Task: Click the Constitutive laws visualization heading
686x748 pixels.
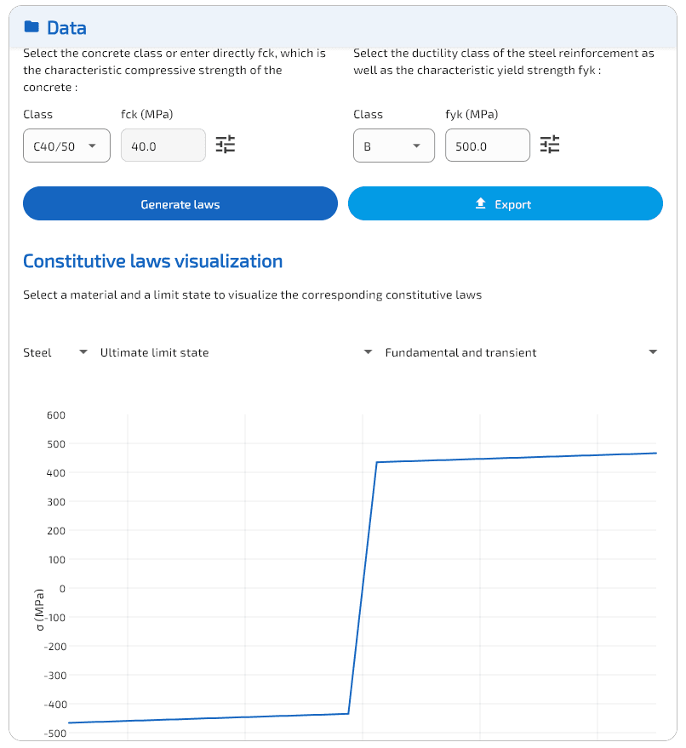Action: pyautogui.click(x=152, y=261)
